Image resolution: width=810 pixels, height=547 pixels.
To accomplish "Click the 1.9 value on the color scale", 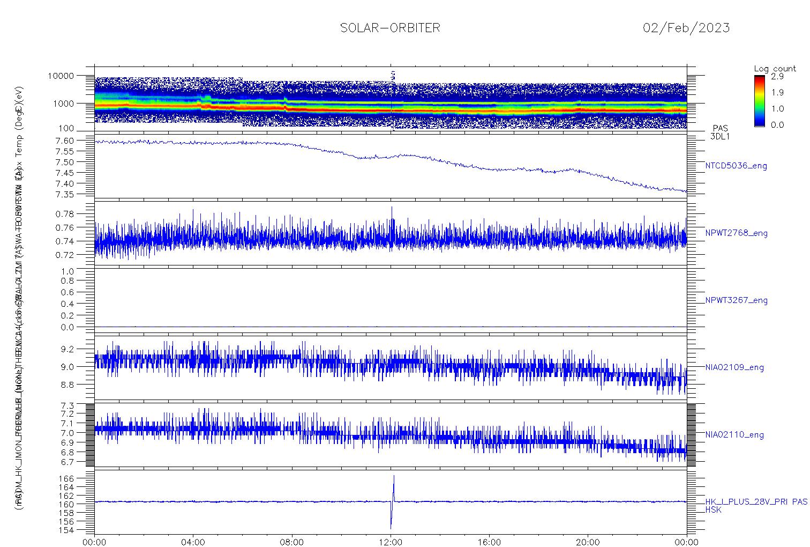I will (x=777, y=93).
